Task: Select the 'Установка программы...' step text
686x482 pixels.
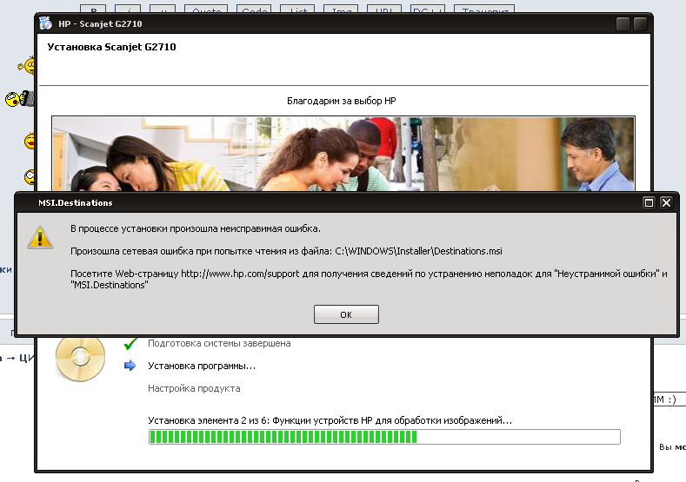Action: 202,366
